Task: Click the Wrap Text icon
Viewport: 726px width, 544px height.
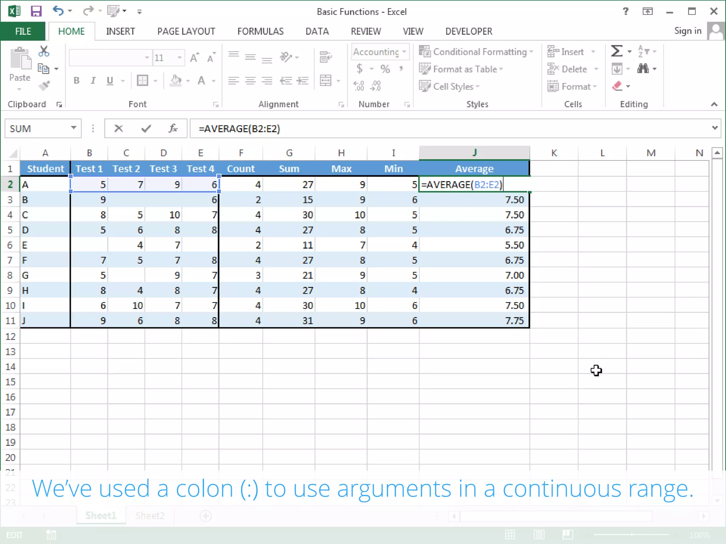Action: 325,57
